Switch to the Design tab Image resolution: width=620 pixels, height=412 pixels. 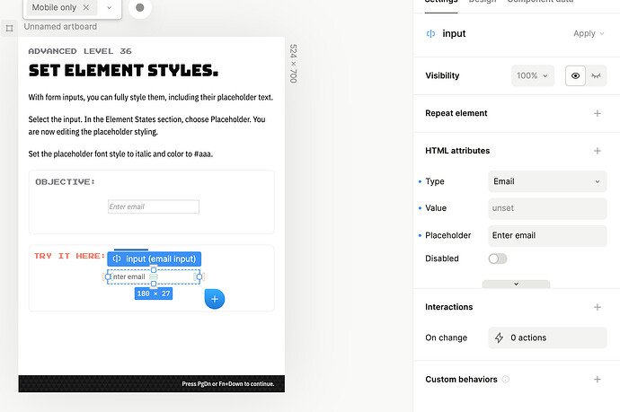pyautogui.click(x=482, y=2)
